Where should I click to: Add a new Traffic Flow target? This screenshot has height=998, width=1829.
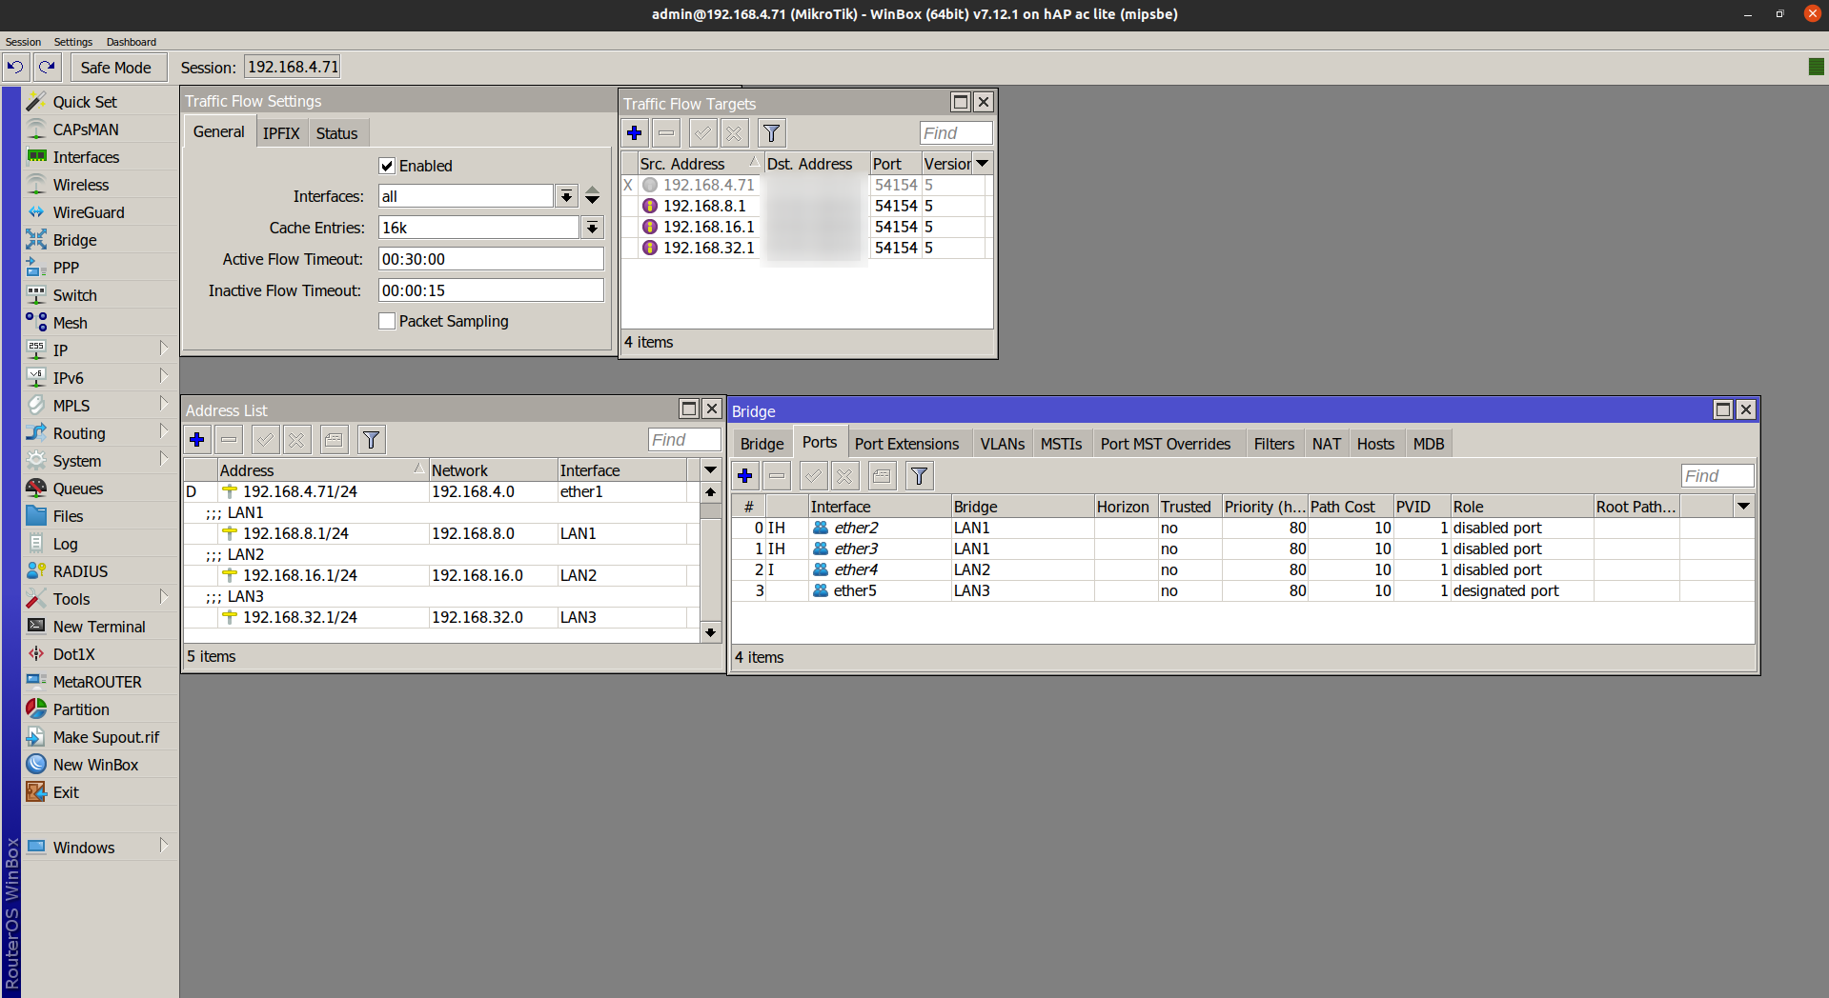(x=635, y=133)
